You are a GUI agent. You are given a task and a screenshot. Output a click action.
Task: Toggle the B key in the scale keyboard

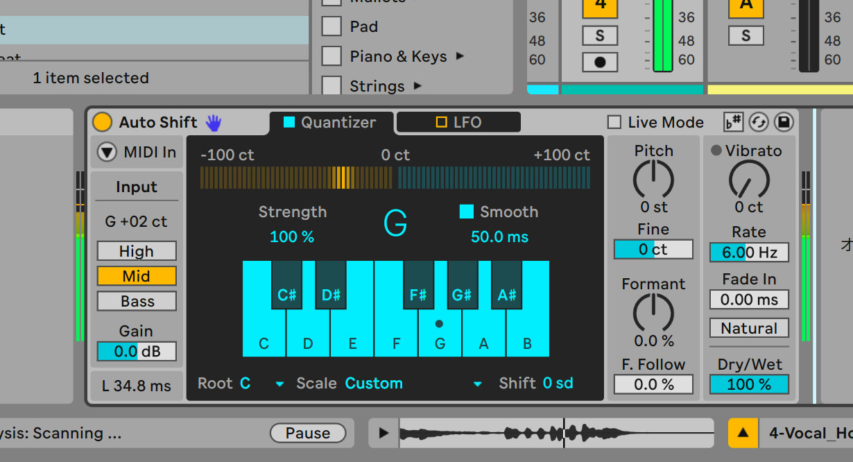528,334
